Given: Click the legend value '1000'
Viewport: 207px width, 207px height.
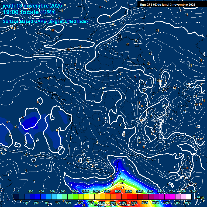Looking at the screenshot, I should pyautogui.click(x=75, y=191).
